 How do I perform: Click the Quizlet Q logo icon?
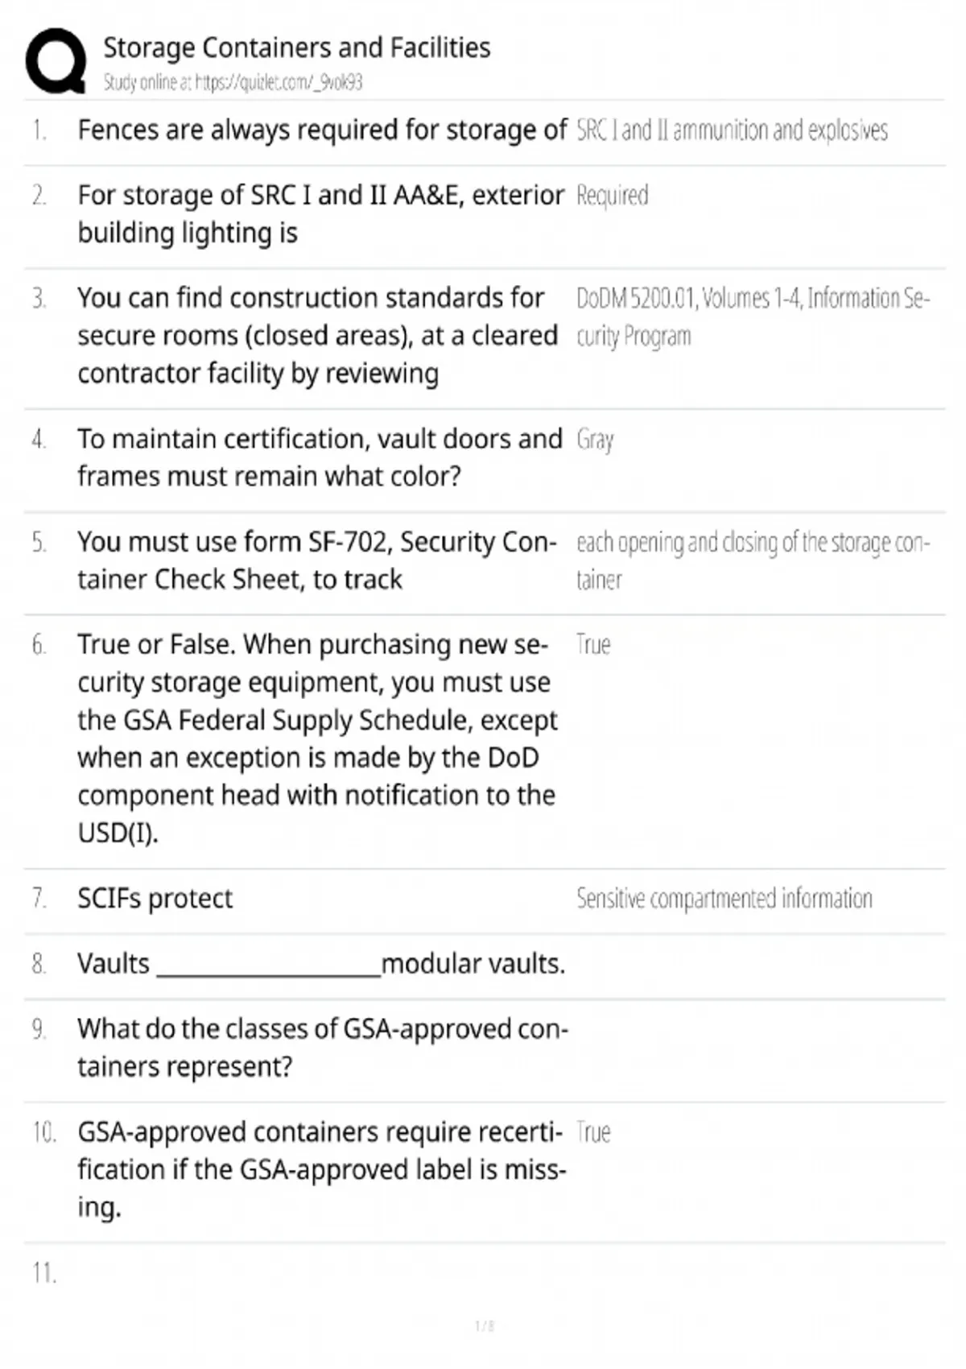coord(56,61)
